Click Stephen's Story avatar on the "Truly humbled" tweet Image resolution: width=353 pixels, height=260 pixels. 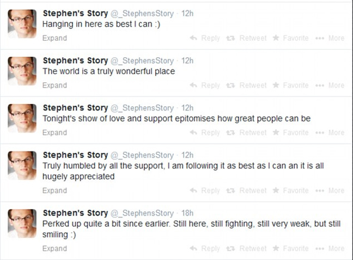[x=22, y=163]
